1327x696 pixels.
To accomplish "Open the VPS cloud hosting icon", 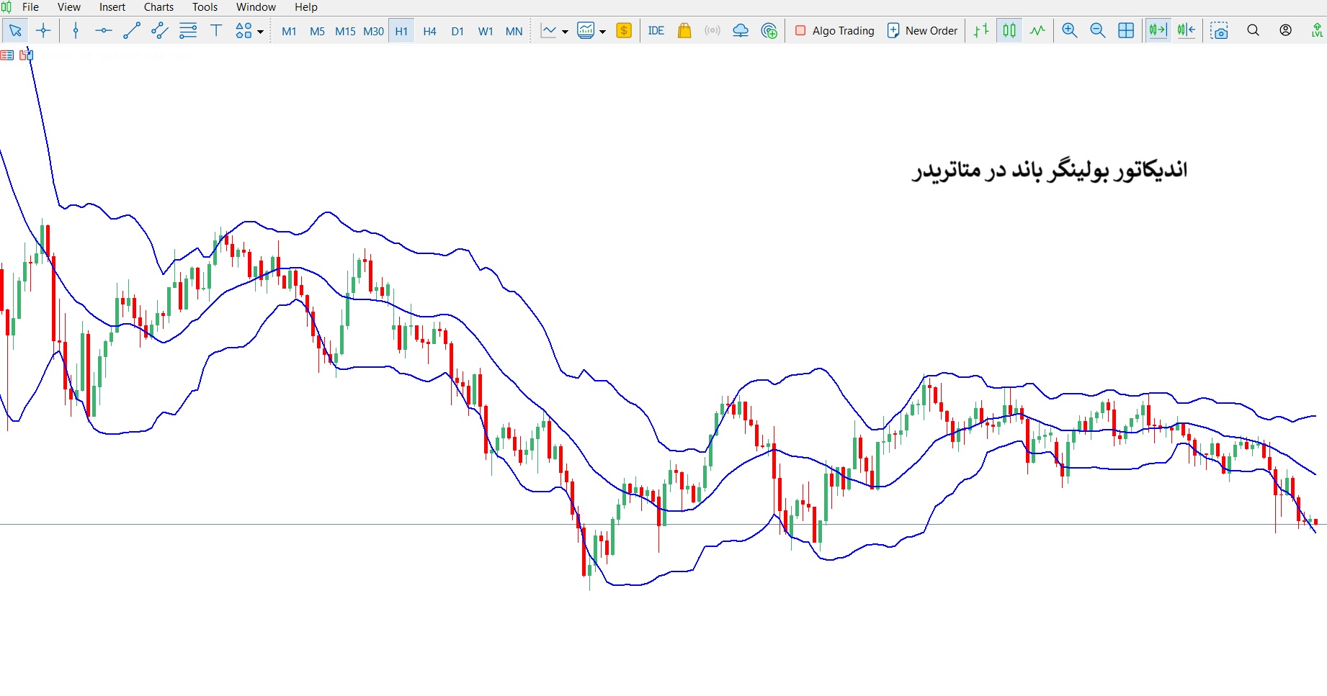I will click(x=741, y=31).
